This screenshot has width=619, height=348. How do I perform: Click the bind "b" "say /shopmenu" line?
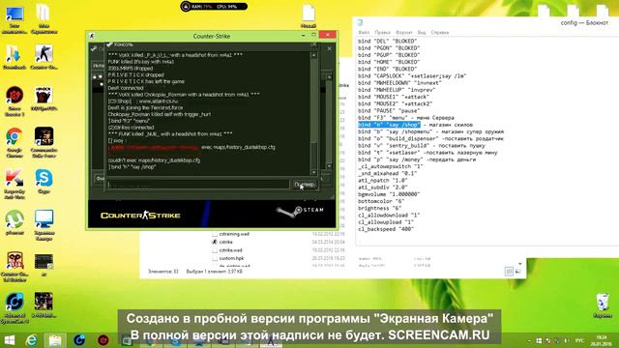[x=430, y=131]
